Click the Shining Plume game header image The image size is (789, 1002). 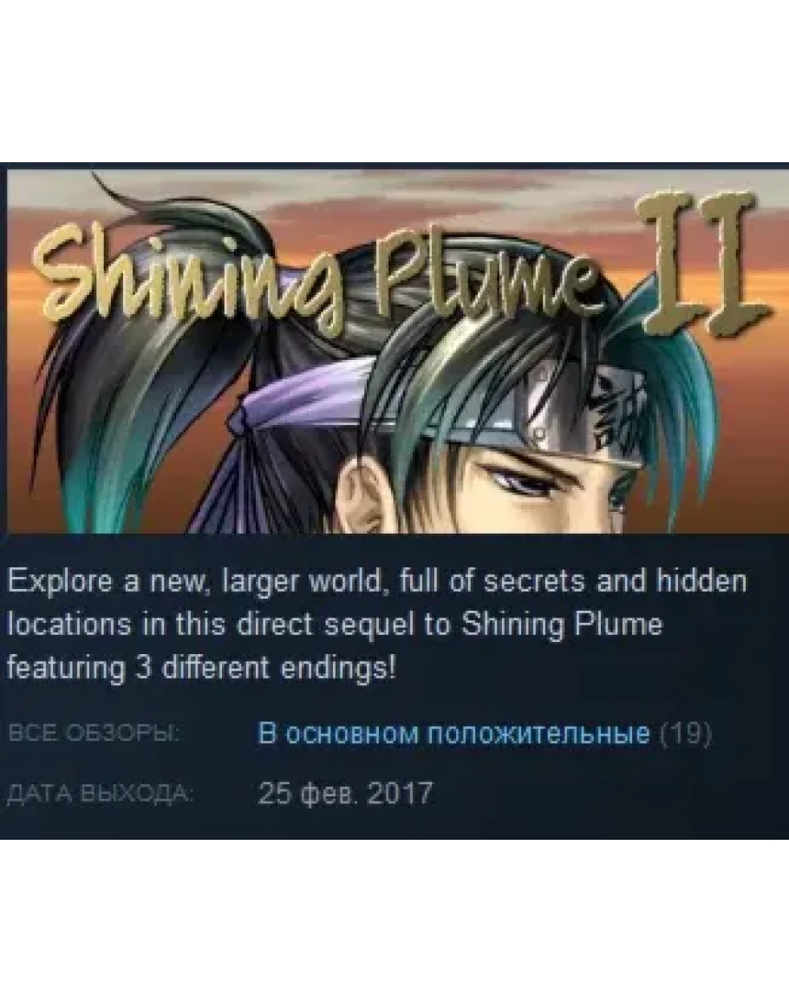(398, 350)
